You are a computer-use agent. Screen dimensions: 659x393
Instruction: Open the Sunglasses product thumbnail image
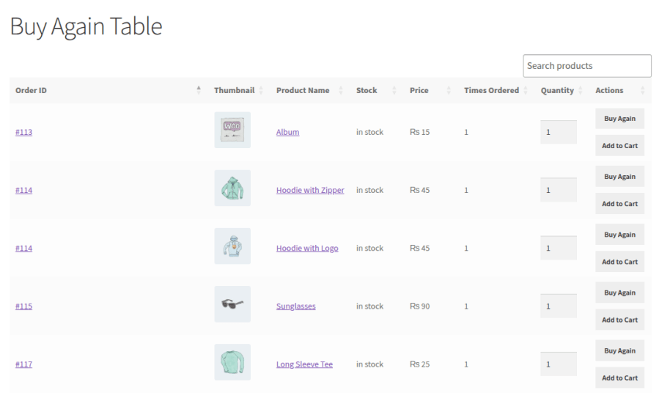[232, 304]
